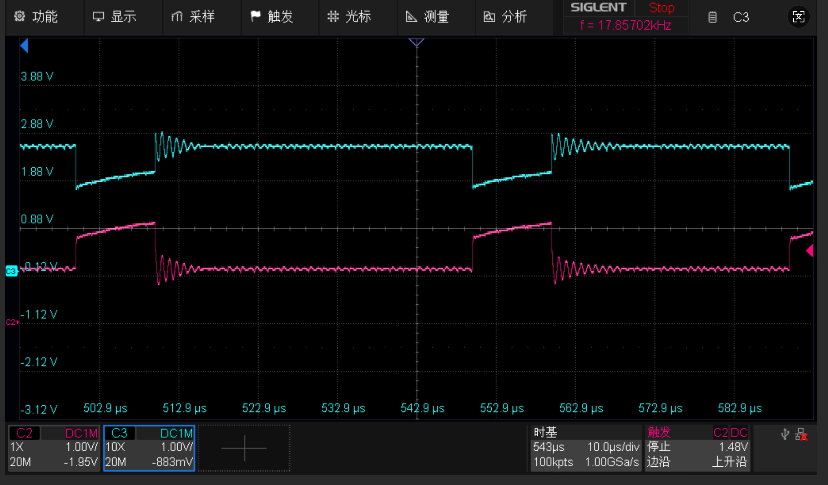Click the 1.48V trigger level value
The height and width of the screenshot is (485, 828).
[733, 447]
